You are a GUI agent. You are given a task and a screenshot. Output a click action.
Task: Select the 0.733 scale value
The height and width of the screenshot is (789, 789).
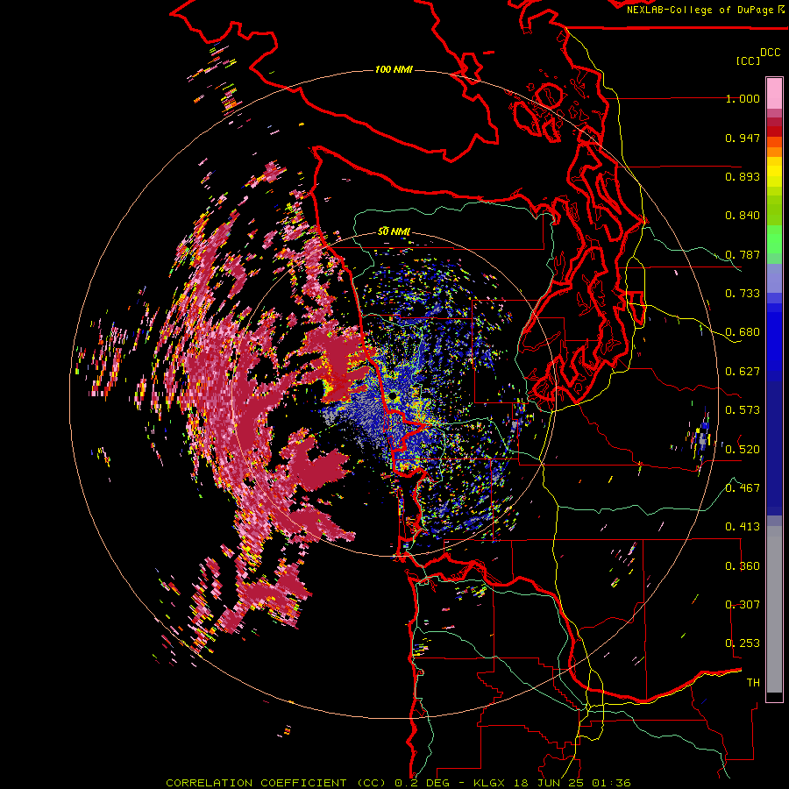point(743,294)
